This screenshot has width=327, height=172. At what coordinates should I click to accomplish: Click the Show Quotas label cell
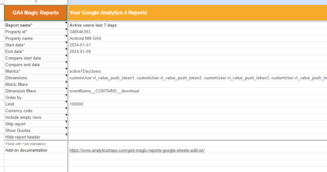(36, 130)
